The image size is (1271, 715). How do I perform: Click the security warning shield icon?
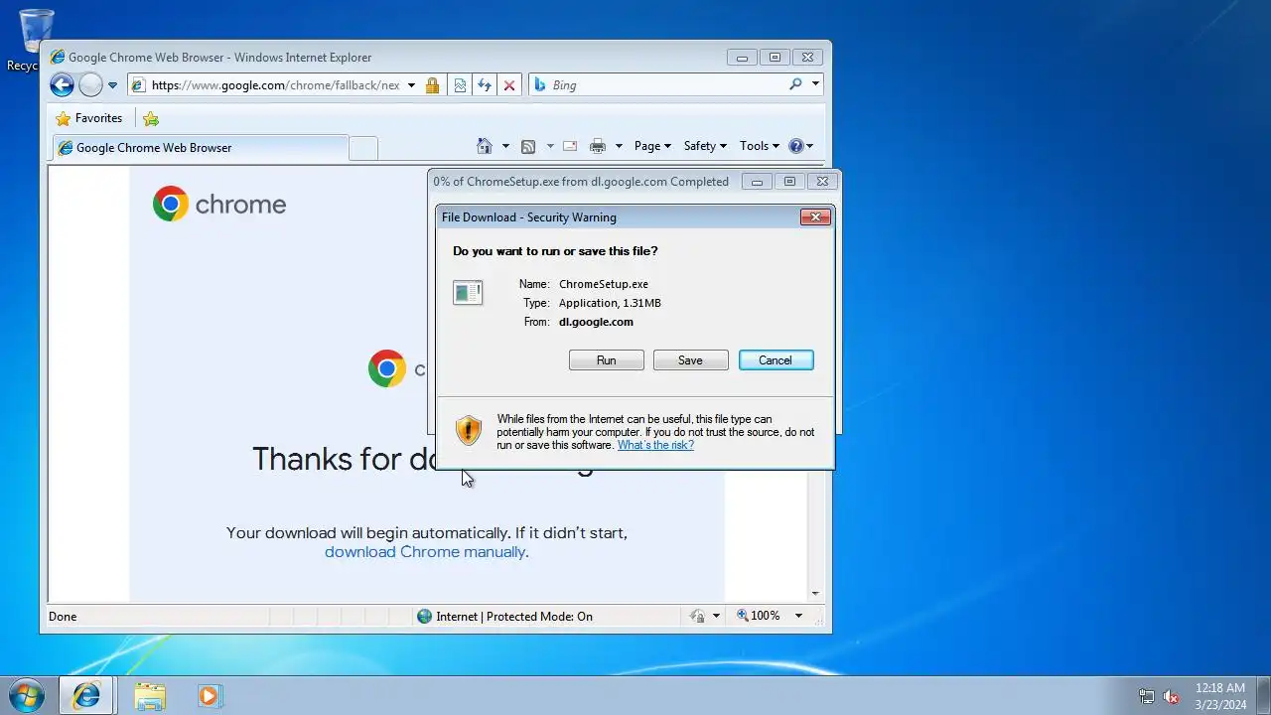tap(469, 430)
